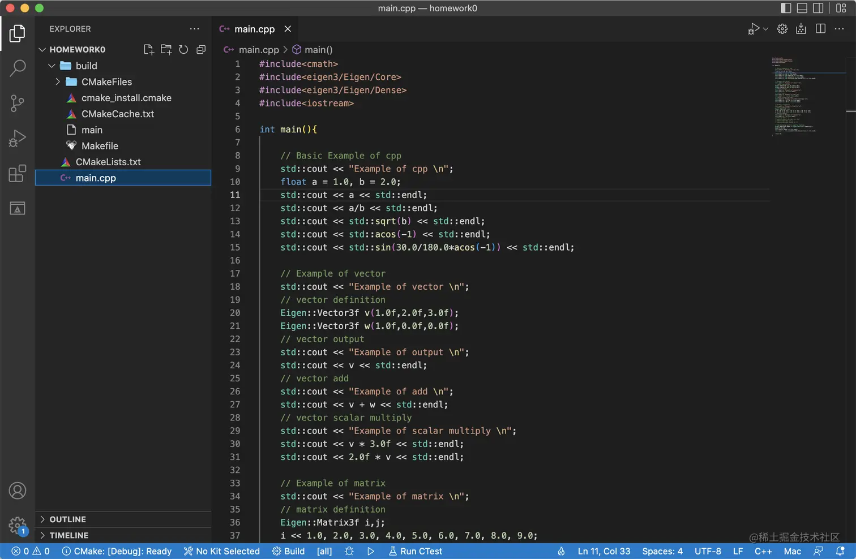
Task: Collapse all folders in explorer
Action: (x=201, y=50)
